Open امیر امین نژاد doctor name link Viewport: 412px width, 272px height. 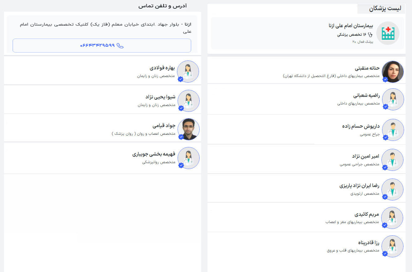(365, 156)
